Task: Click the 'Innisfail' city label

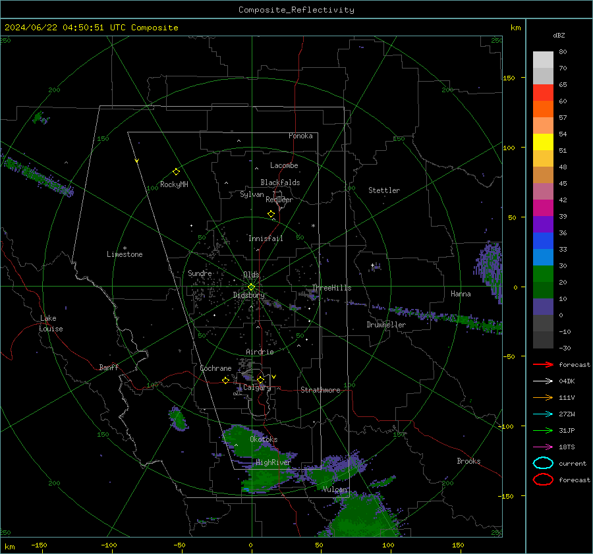Action: tap(266, 238)
